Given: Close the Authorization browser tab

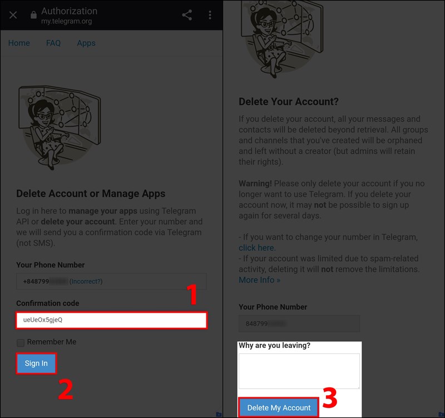Looking at the screenshot, I should (x=13, y=15).
